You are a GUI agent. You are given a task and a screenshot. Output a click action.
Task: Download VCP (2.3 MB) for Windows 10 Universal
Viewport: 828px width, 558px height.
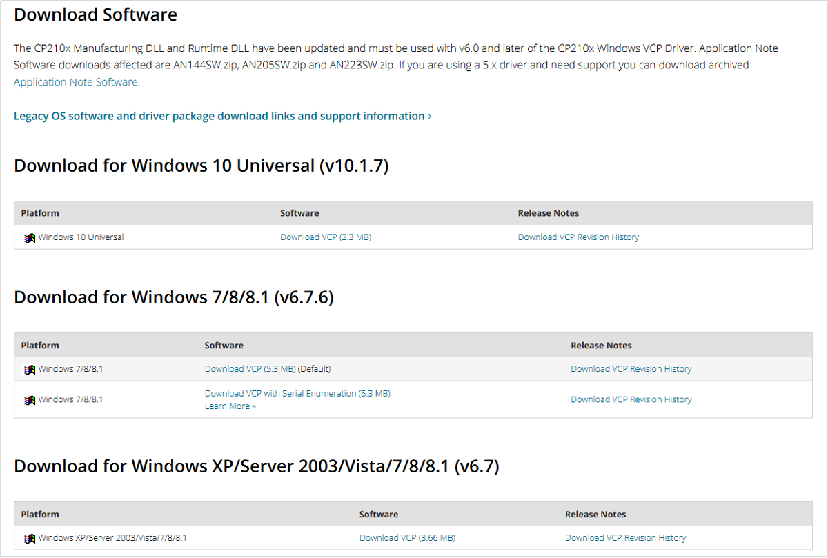[326, 237]
